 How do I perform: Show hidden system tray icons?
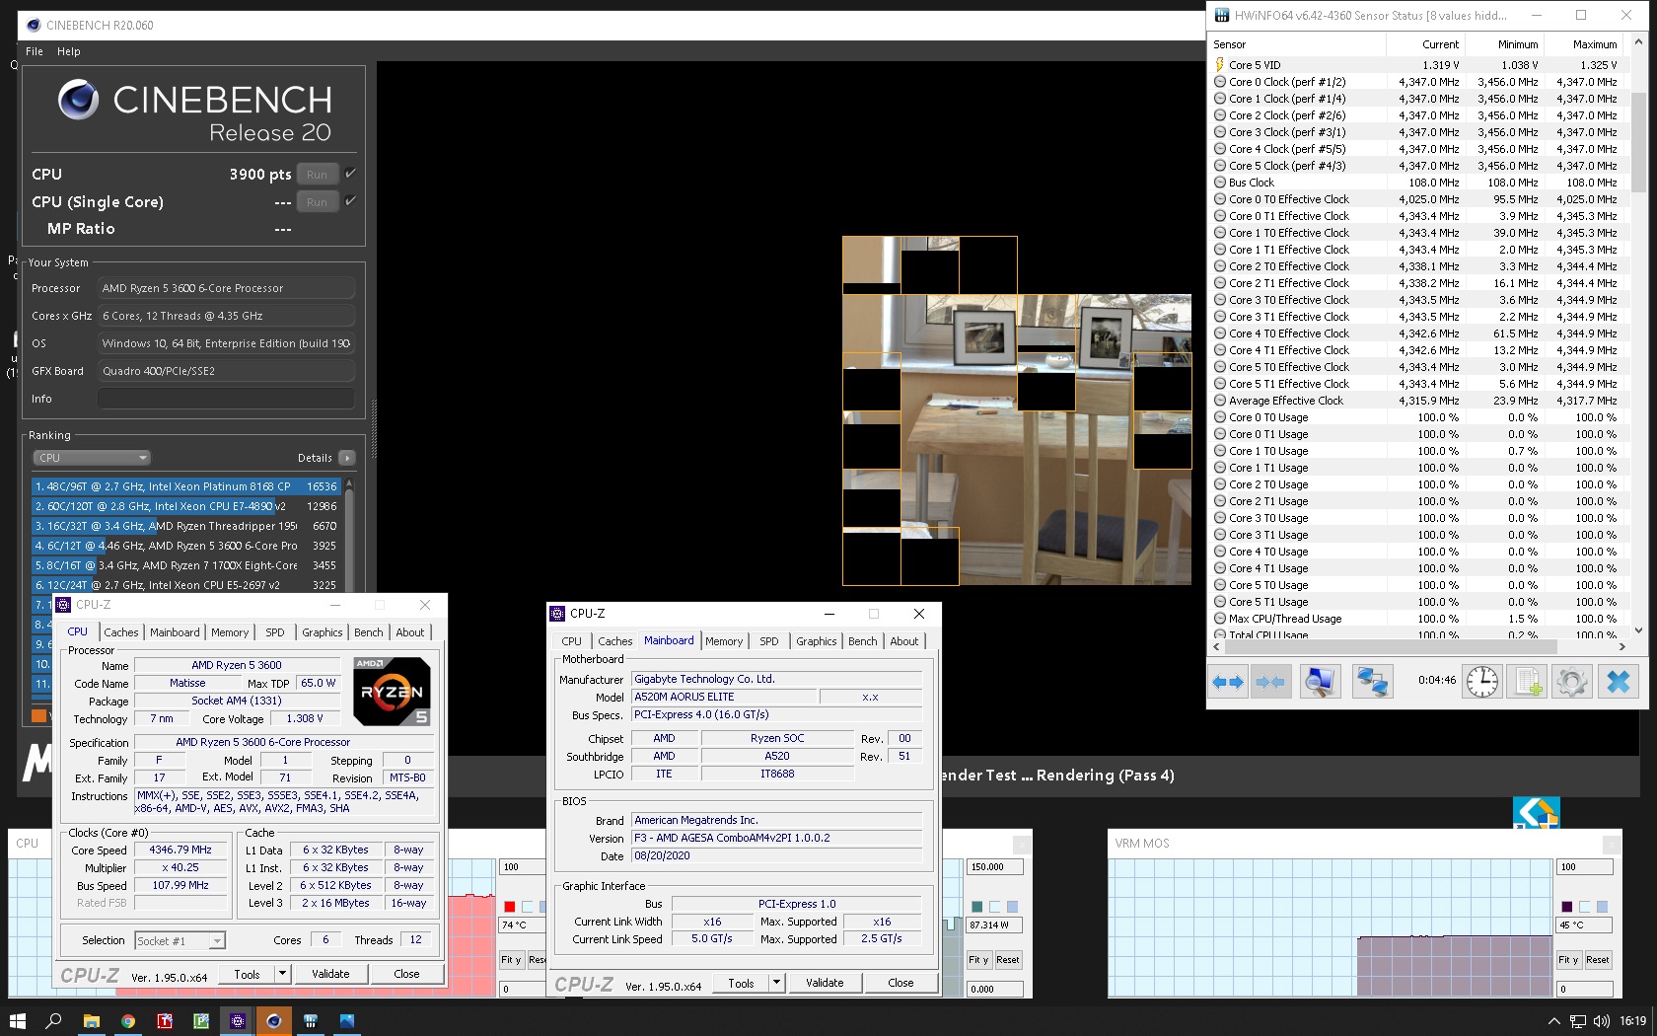1554,1021
